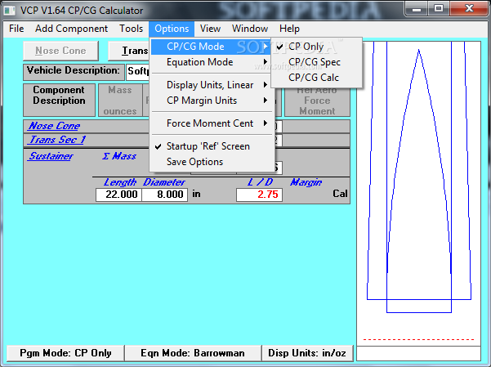Open the Nose Cone component link
The width and height of the screenshot is (491, 367).
(x=54, y=126)
